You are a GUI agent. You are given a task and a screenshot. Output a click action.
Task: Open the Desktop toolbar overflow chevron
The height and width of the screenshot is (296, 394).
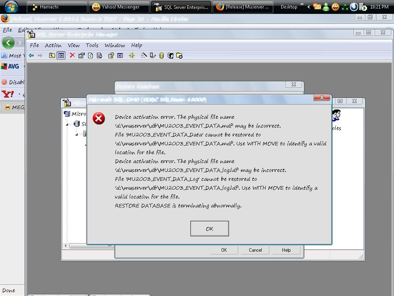(x=302, y=5)
